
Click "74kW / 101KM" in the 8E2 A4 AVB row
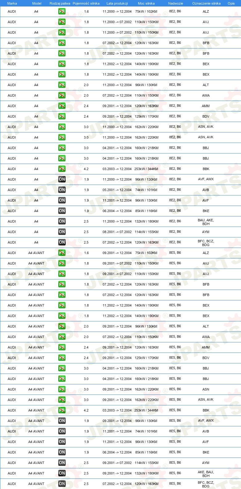[x=146, y=190]
